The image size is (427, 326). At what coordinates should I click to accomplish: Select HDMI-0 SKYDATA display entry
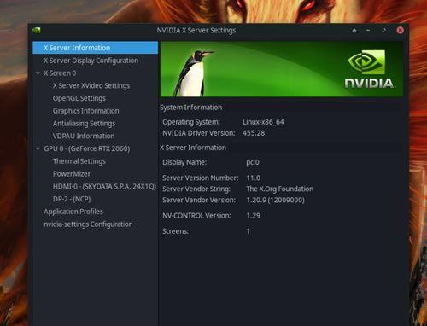pyautogui.click(x=104, y=186)
